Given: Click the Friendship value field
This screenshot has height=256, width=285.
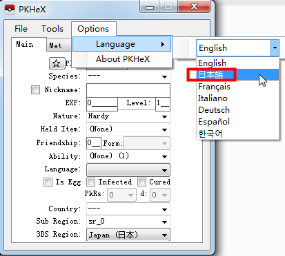Looking at the screenshot, I should (x=94, y=143).
